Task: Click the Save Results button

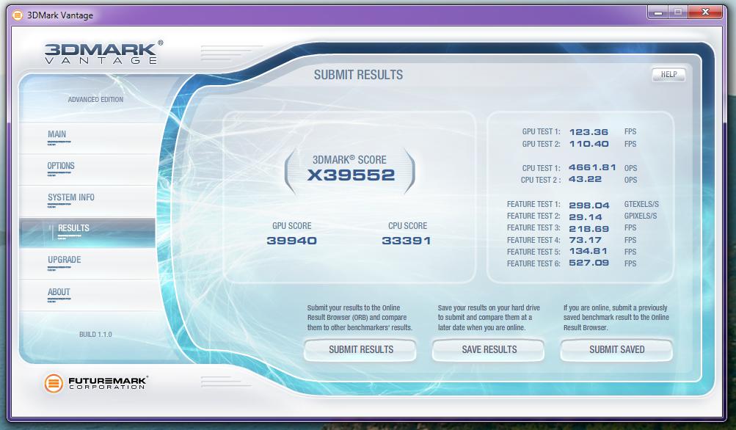Action: (489, 350)
